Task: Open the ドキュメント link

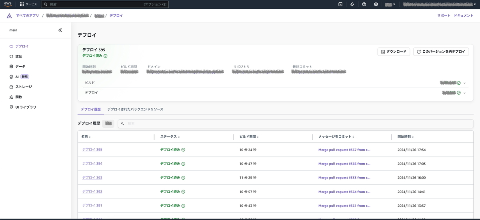Action: point(464,16)
